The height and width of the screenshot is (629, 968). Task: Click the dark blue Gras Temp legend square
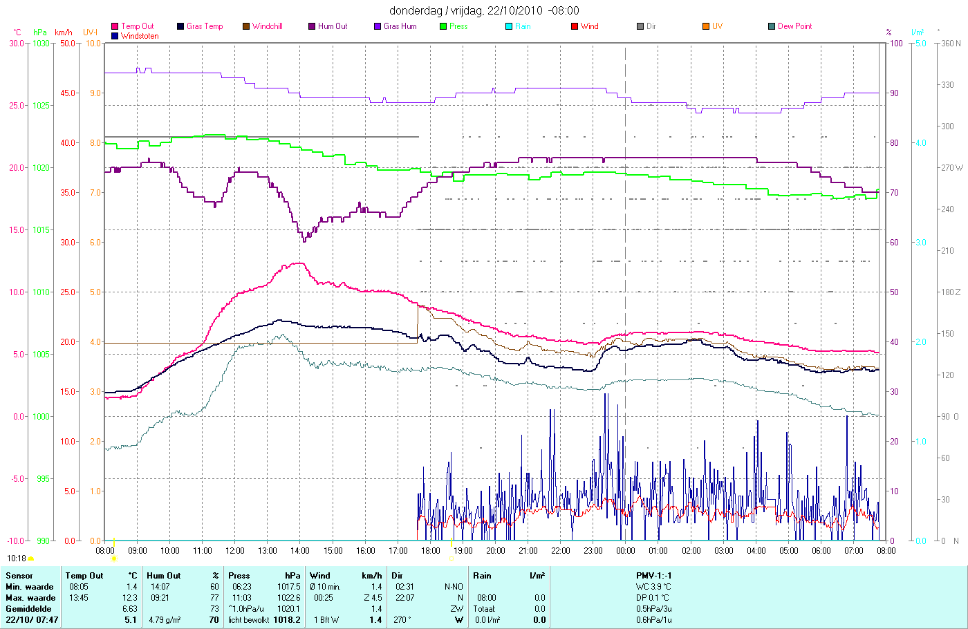[x=180, y=26]
